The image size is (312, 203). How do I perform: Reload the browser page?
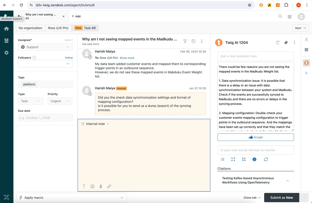(x=21, y=5)
